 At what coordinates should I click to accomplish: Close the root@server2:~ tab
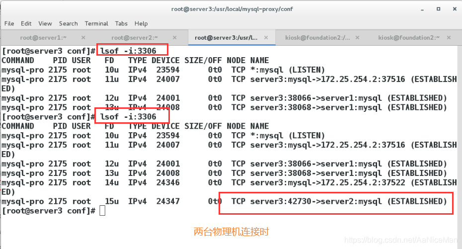click(x=175, y=38)
